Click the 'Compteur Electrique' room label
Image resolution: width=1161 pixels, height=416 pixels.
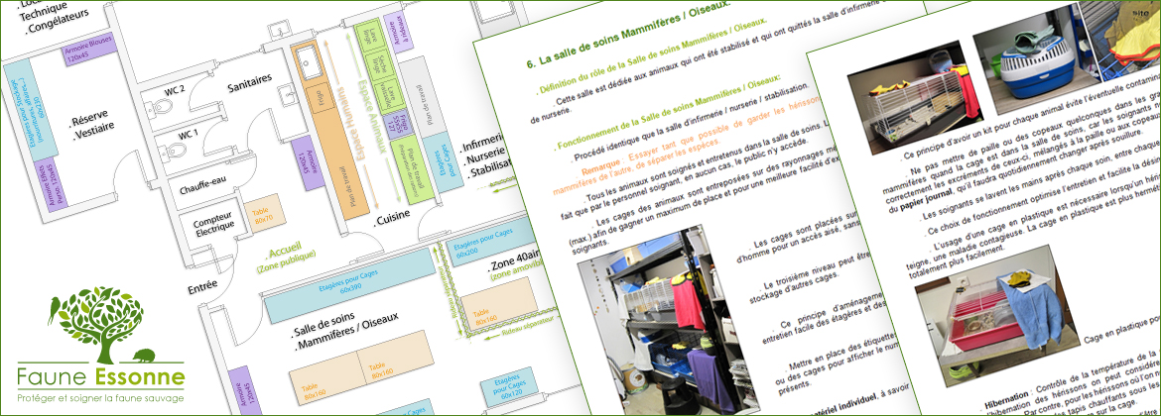213,221
